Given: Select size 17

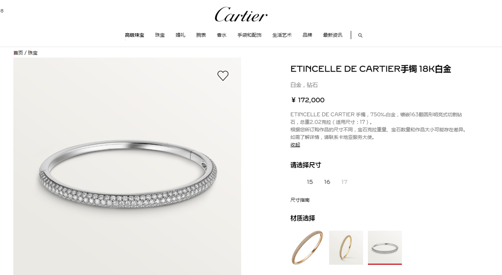Looking at the screenshot, I should pos(344,182).
